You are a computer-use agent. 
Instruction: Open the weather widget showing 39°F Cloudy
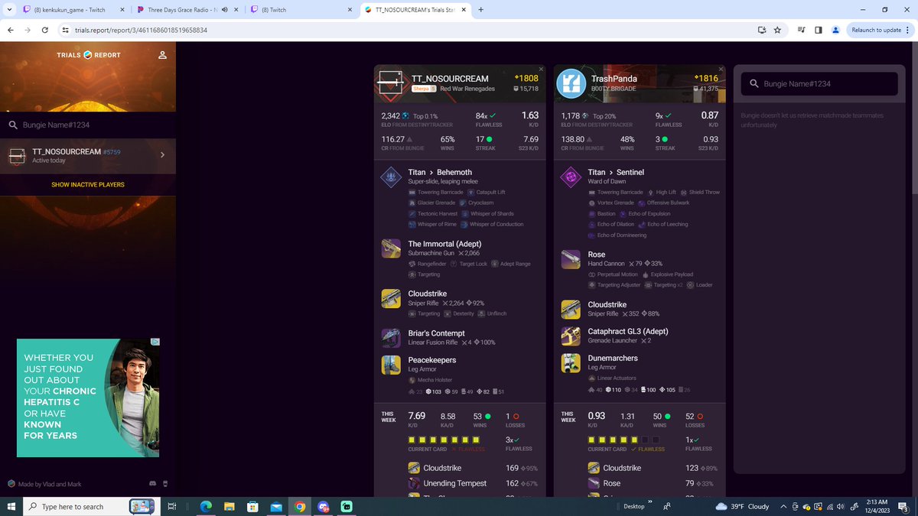pyautogui.click(x=742, y=506)
